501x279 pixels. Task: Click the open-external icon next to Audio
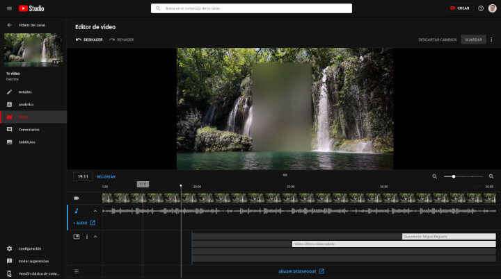point(93,223)
